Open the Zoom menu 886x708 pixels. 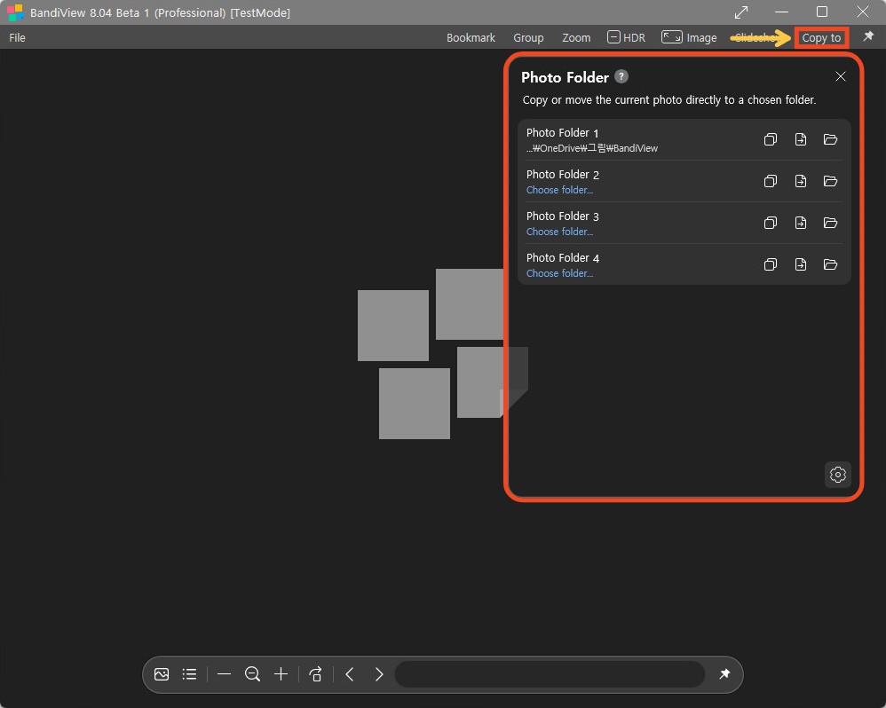pos(576,37)
